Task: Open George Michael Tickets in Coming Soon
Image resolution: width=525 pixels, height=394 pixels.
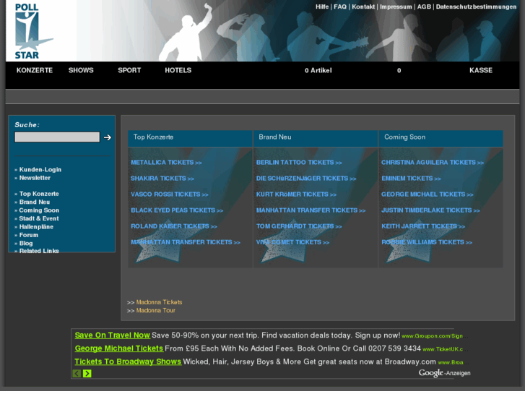Action: point(428,194)
